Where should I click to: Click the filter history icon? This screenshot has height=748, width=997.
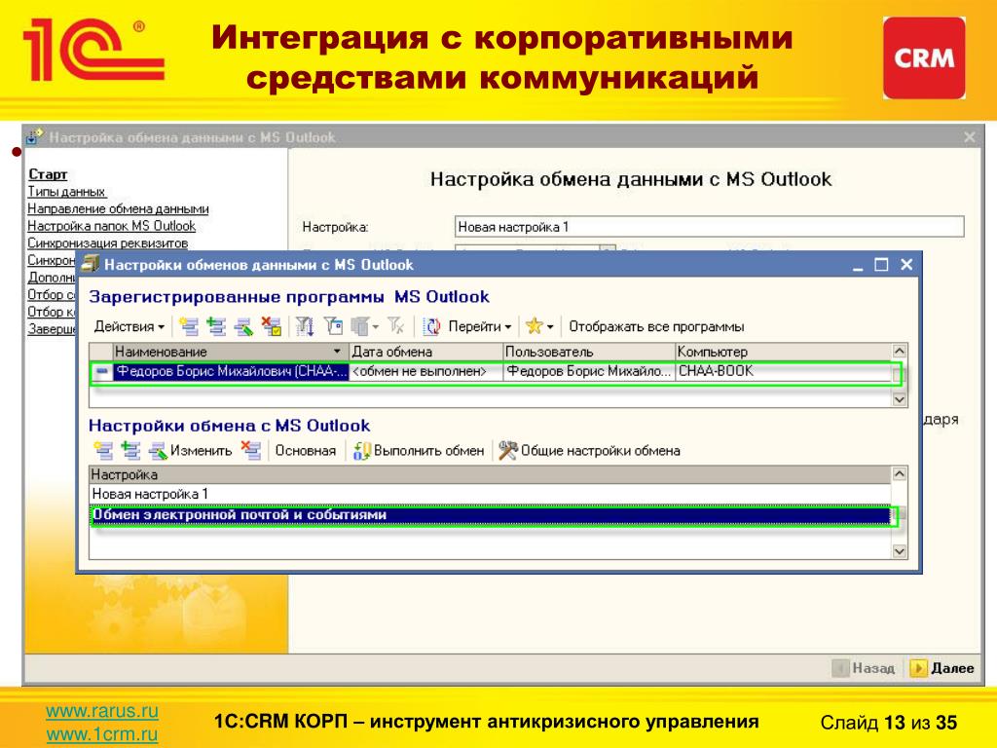coord(360,326)
